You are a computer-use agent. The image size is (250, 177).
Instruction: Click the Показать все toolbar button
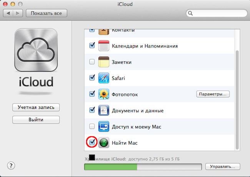[47, 13]
